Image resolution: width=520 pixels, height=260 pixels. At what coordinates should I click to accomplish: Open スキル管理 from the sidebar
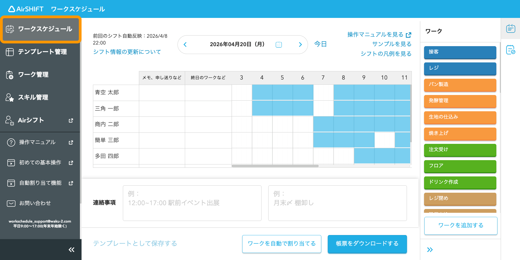(x=40, y=97)
